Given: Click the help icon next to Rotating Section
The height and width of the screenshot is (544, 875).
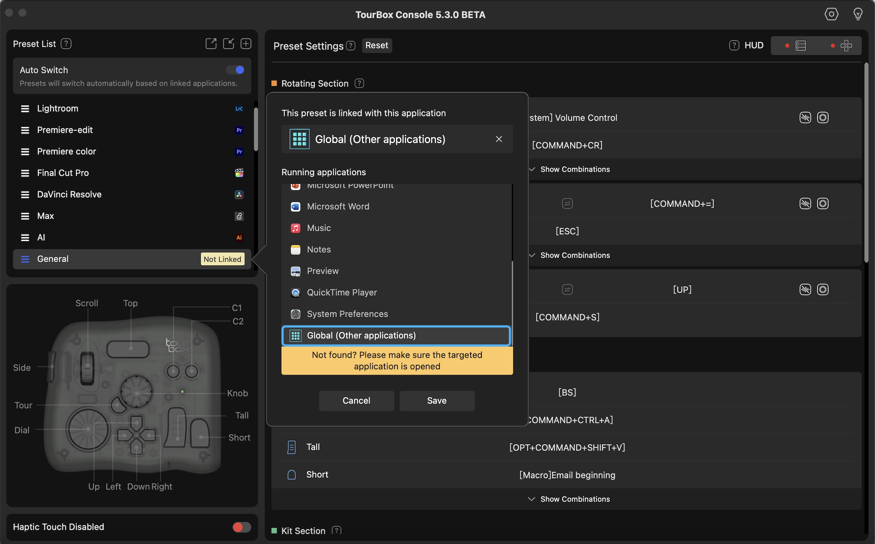Looking at the screenshot, I should point(359,83).
